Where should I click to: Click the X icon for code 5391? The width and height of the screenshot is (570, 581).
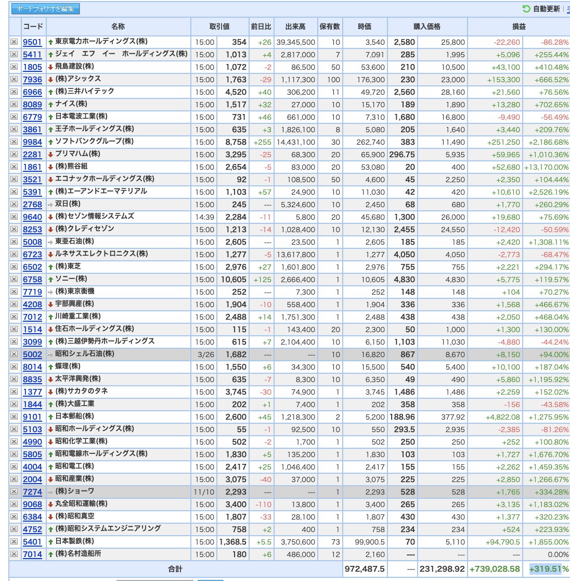point(14,192)
